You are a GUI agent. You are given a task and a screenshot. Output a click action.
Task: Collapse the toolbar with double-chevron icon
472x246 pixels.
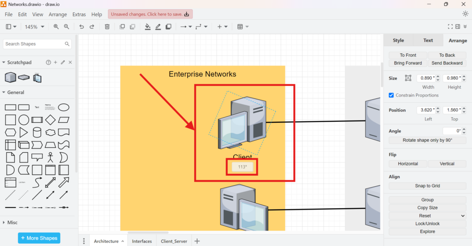[465, 27]
